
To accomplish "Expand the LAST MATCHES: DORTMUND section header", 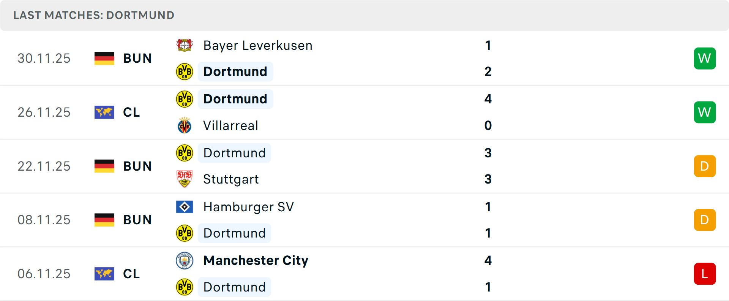I will (93, 15).
